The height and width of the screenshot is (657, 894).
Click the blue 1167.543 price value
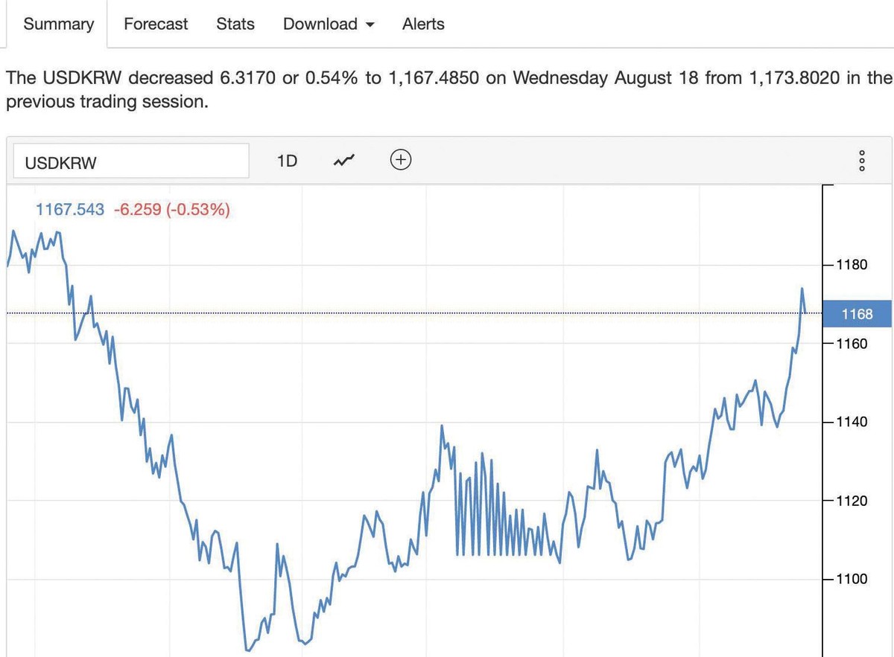tap(70, 210)
